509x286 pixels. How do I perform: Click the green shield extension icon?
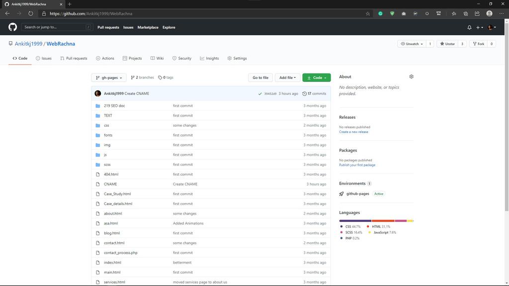[x=392, y=13]
